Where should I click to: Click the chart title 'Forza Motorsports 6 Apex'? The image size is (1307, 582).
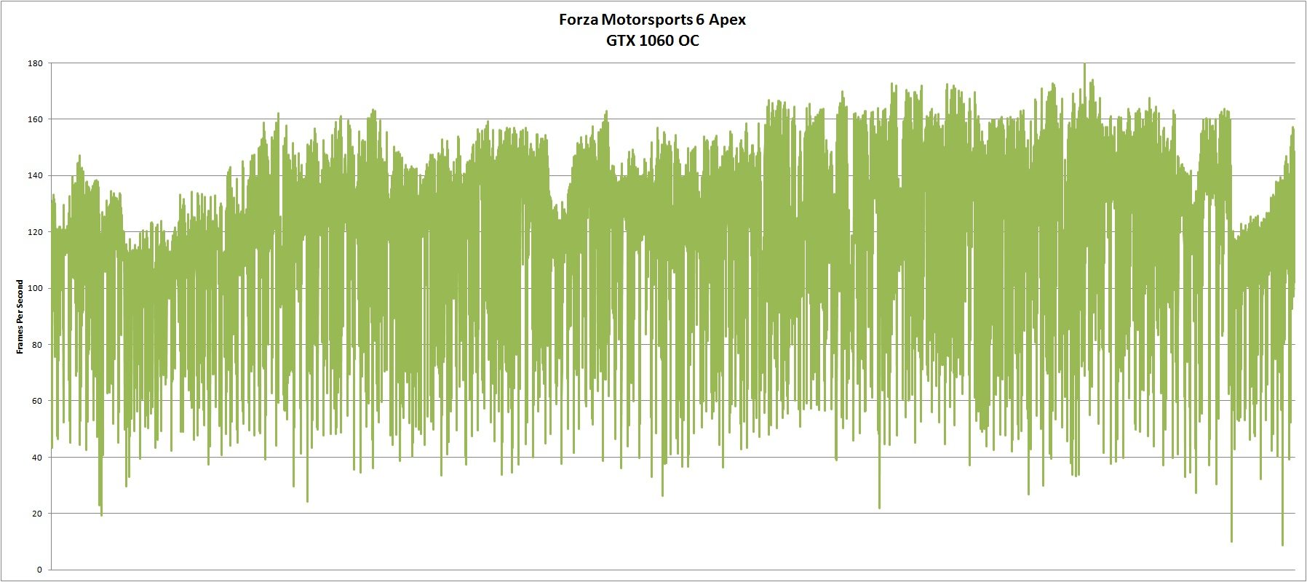point(652,20)
